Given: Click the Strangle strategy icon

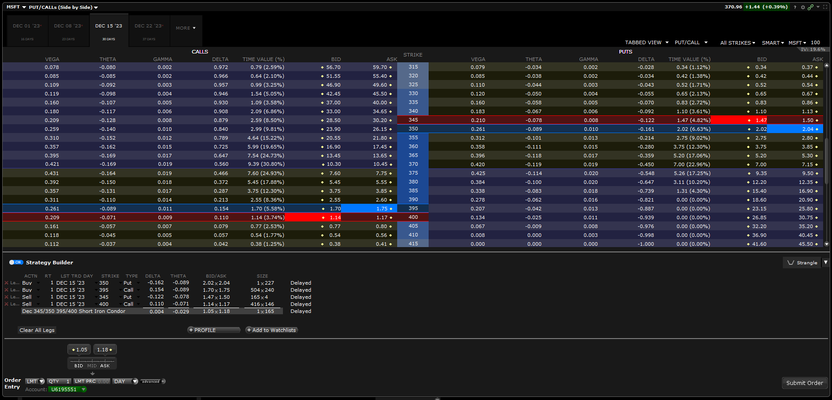Looking at the screenshot, I should tap(791, 263).
